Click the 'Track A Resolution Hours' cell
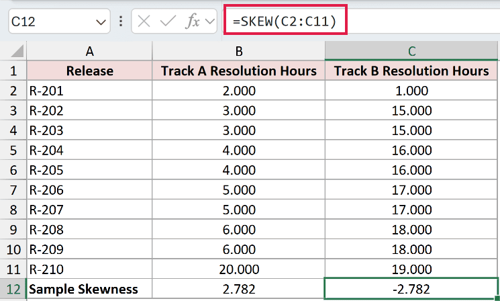This screenshot has height=301, width=500. [x=238, y=71]
